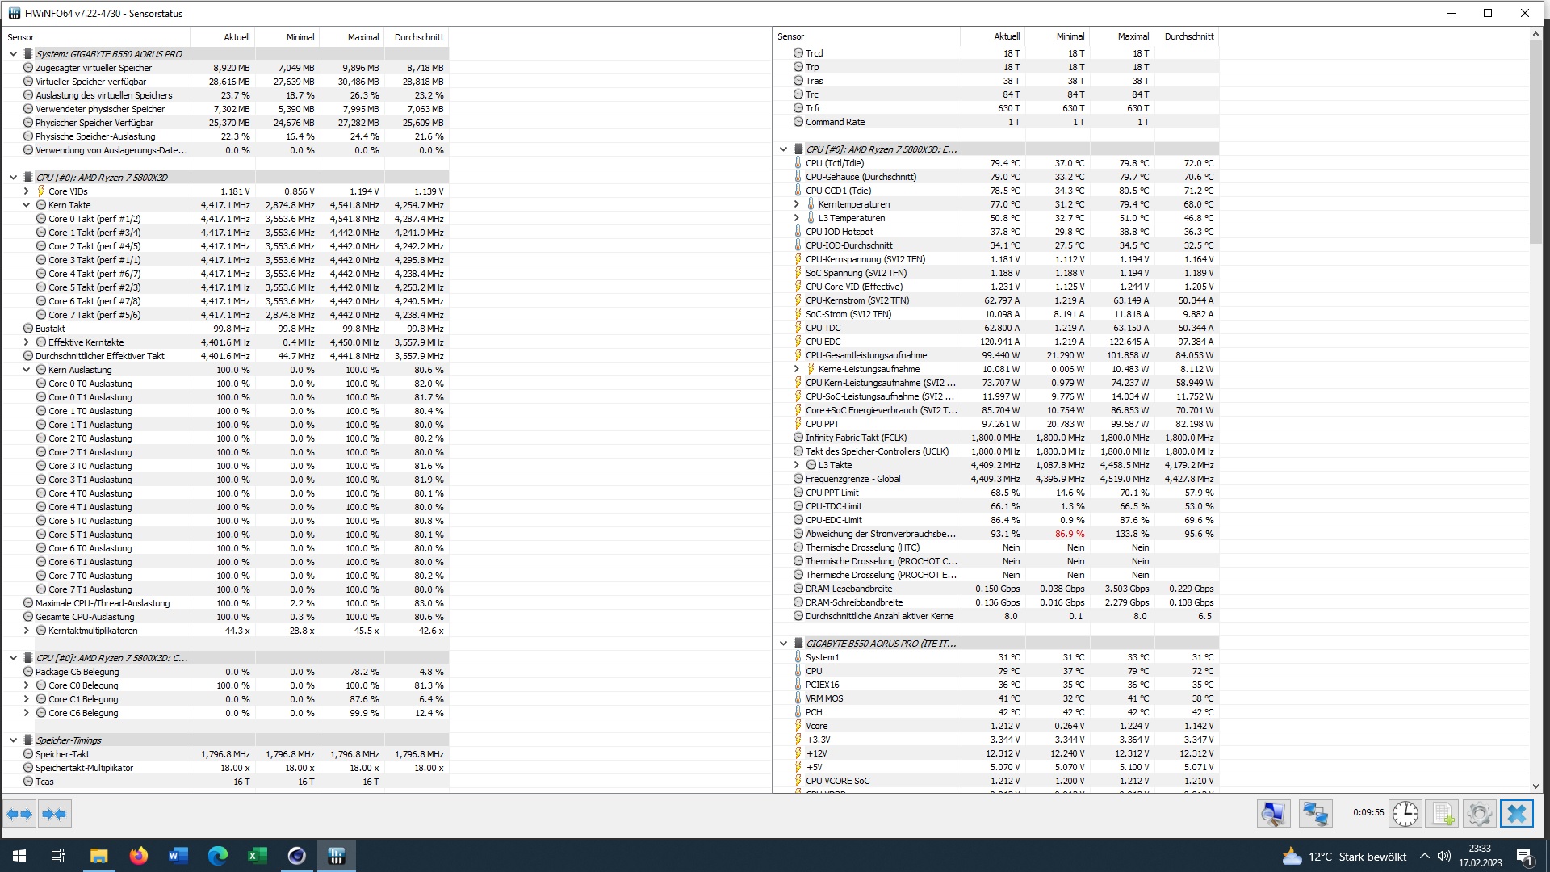Image resolution: width=1550 pixels, height=872 pixels.
Task: Collapse the Kern Auslastung node
Action: point(27,370)
